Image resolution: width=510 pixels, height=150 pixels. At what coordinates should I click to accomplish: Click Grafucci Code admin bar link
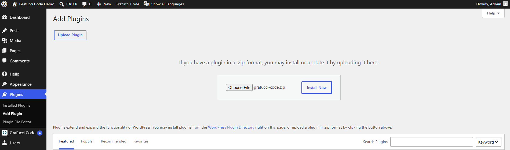click(127, 4)
